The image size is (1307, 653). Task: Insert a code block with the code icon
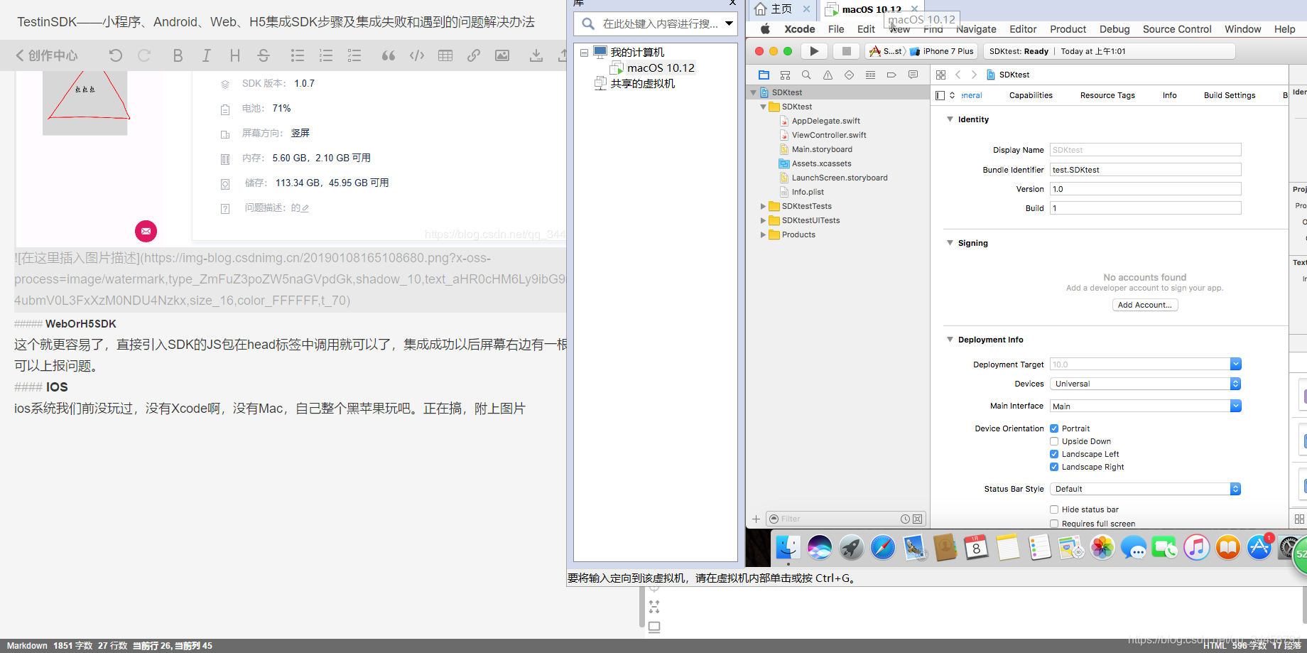point(417,55)
